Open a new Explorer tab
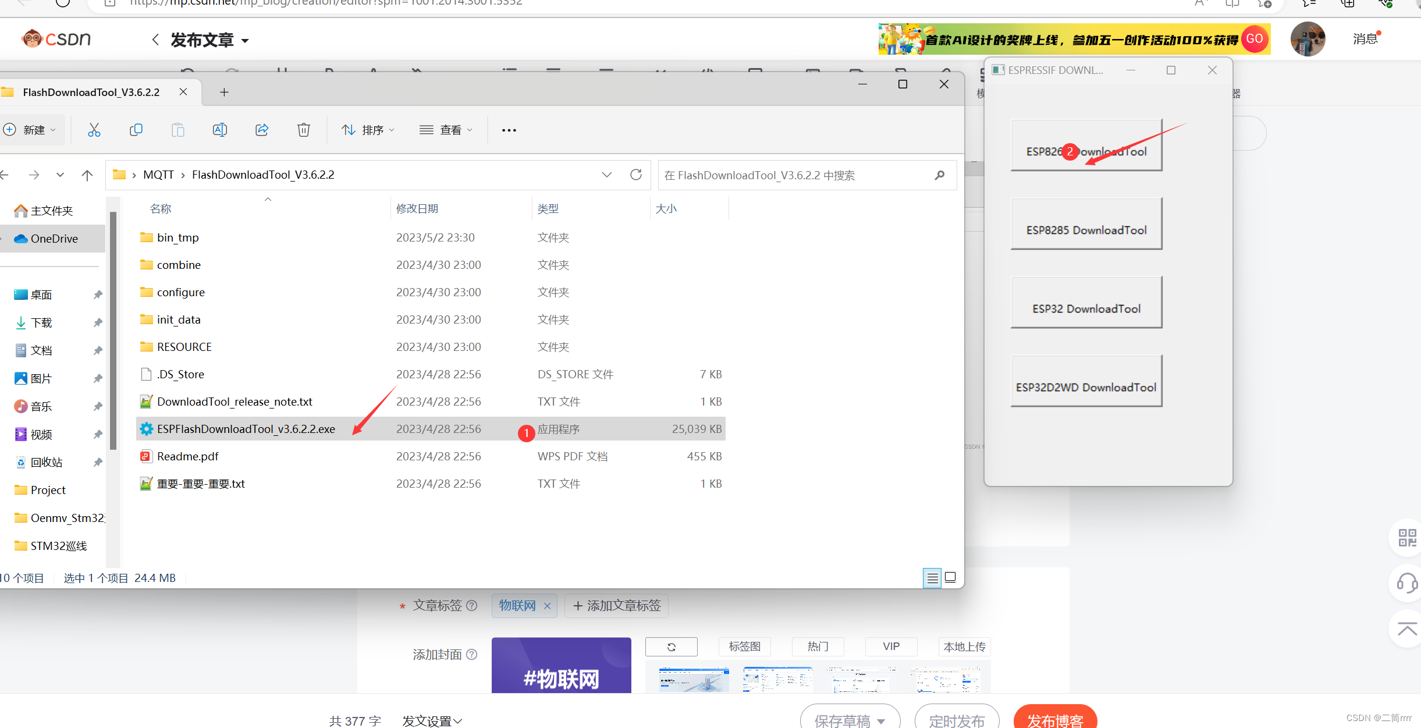This screenshot has width=1421, height=728. (x=224, y=92)
